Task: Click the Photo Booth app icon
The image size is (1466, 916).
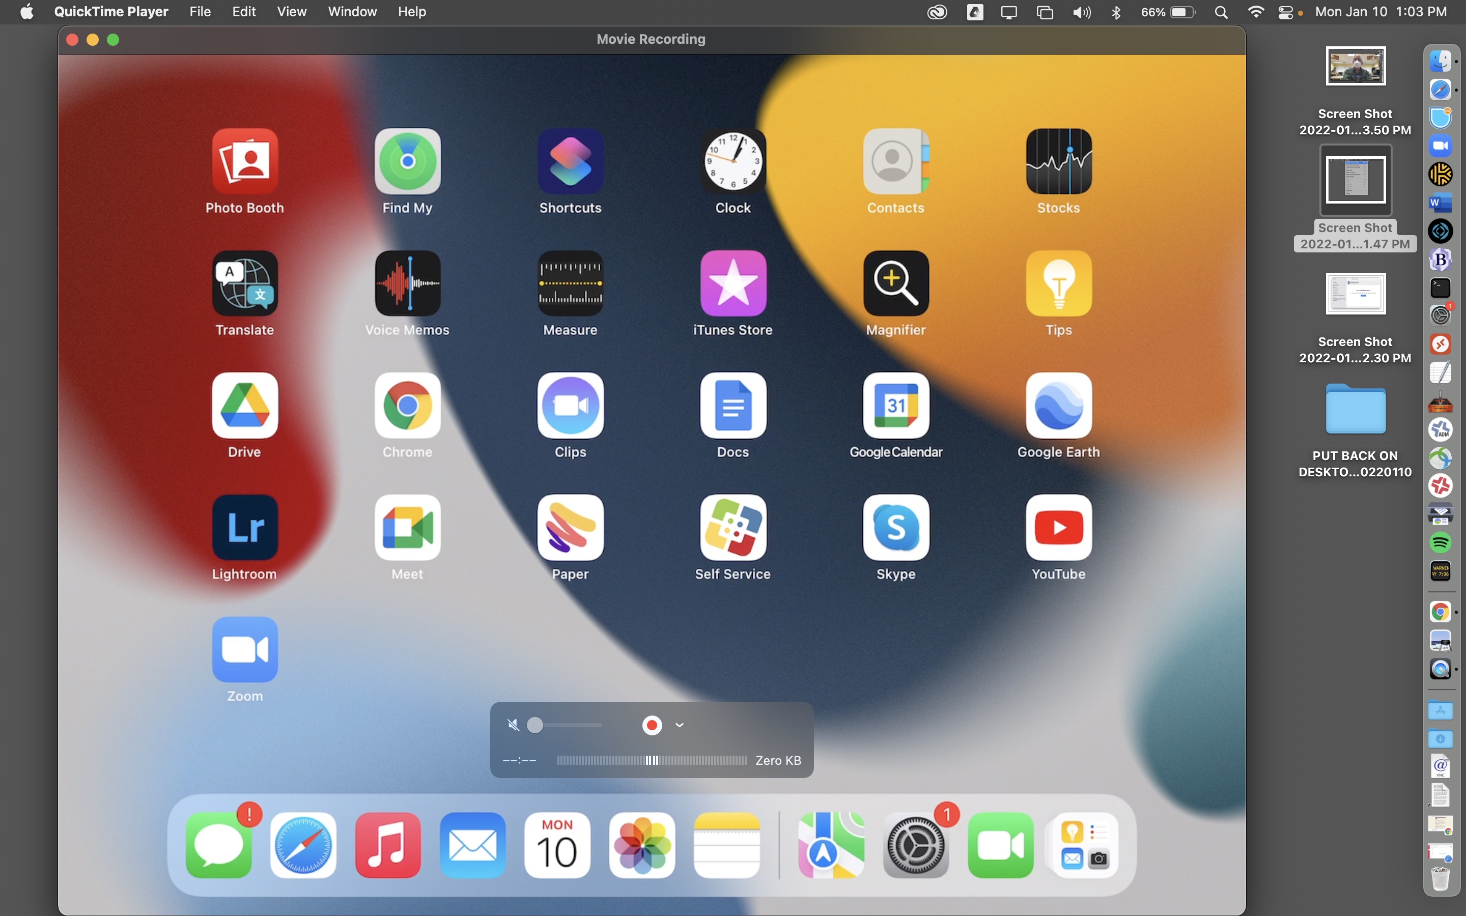Action: (x=245, y=161)
